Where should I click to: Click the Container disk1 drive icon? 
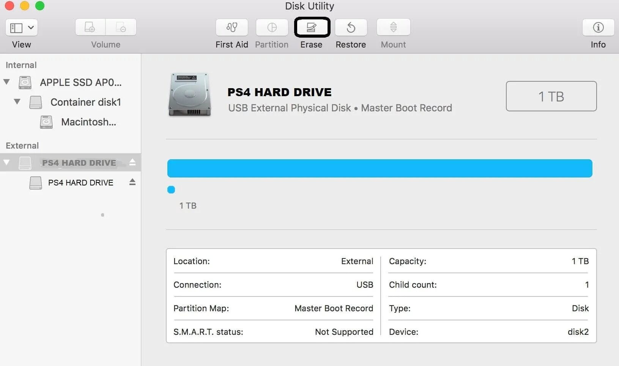click(36, 102)
